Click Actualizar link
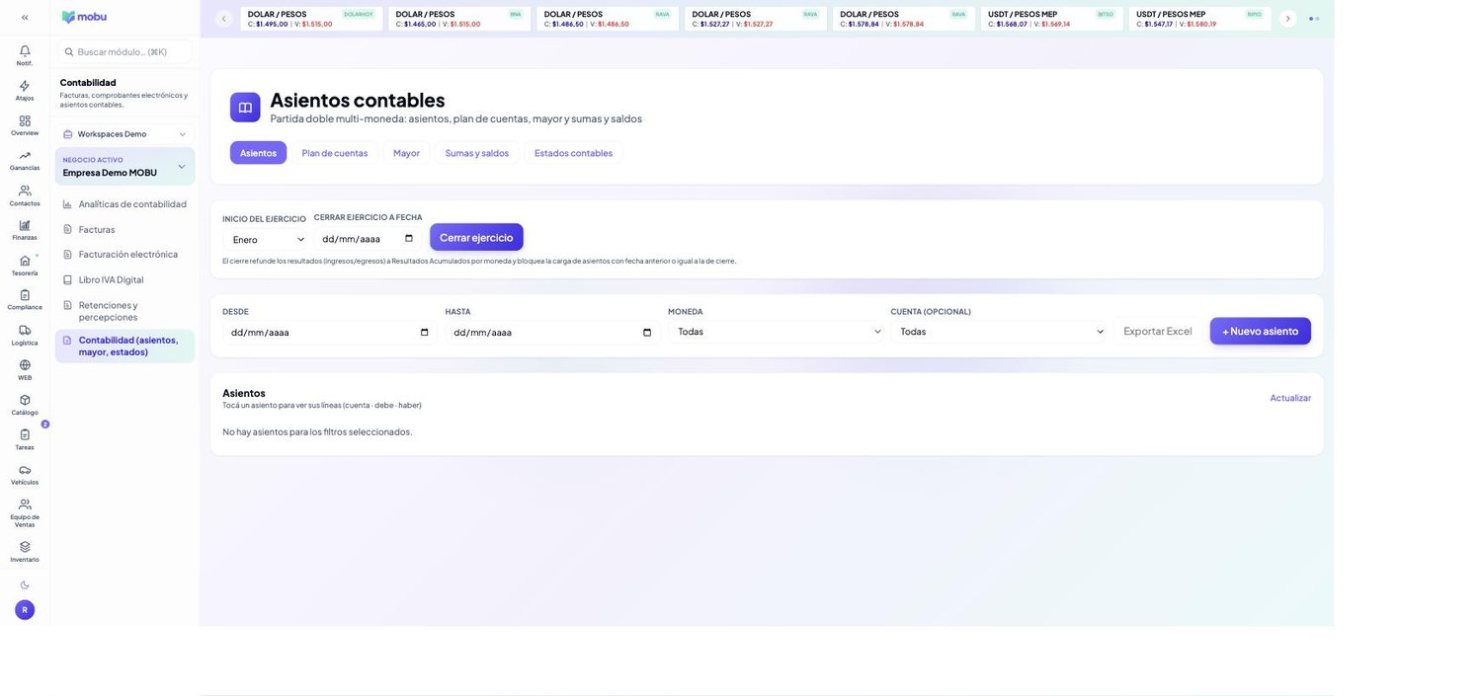The height and width of the screenshot is (696, 1482). (x=1290, y=398)
